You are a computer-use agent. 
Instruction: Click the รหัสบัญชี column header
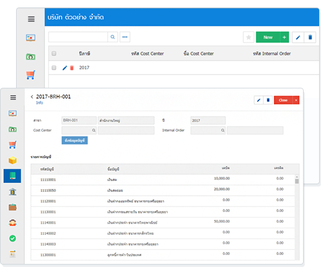(47, 169)
